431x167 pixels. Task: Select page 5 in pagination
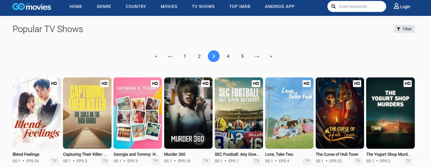[242, 56]
